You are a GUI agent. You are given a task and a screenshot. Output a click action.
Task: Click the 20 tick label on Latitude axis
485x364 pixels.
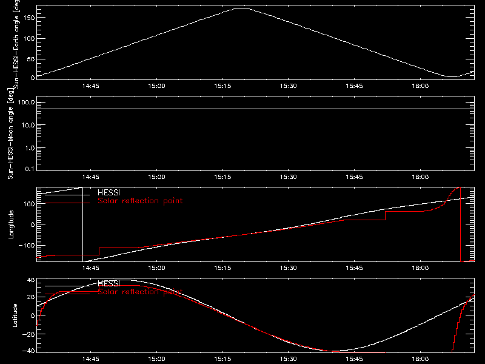[x=31, y=297]
